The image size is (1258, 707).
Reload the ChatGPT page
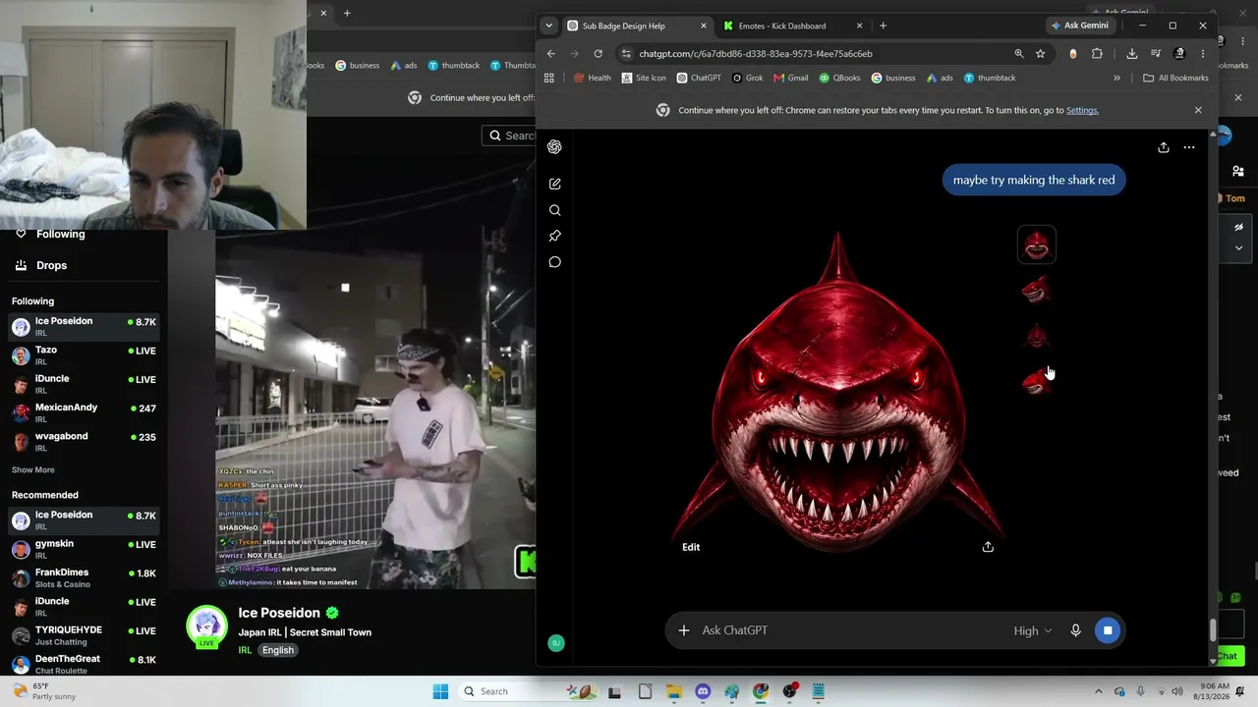click(x=598, y=54)
